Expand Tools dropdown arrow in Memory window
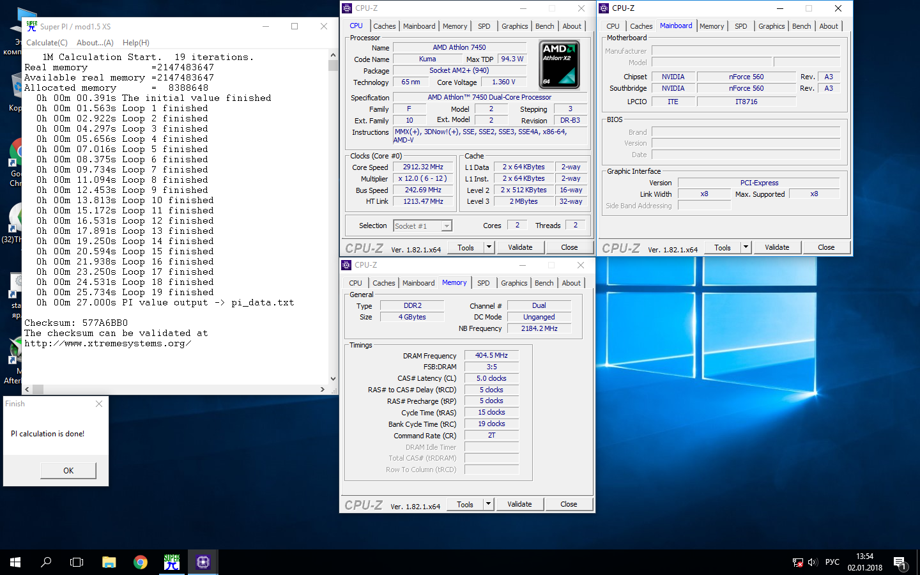 tap(488, 504)
